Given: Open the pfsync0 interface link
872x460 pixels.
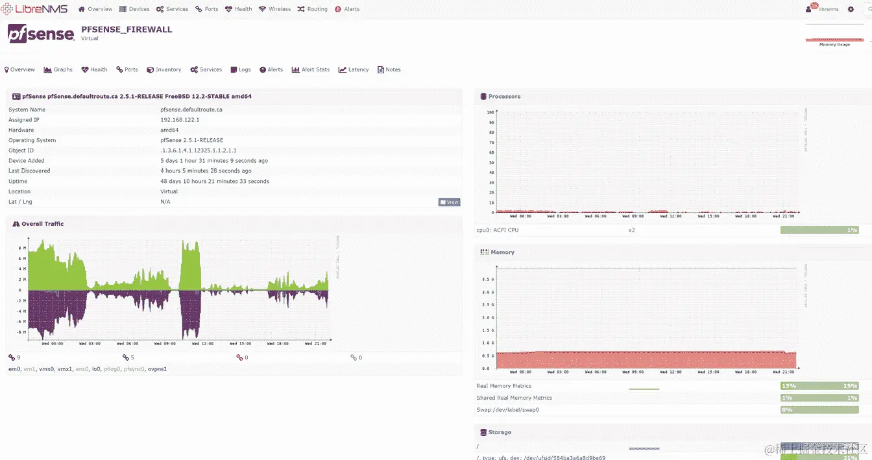Looking at the screenshot, I should click(134, 369).
